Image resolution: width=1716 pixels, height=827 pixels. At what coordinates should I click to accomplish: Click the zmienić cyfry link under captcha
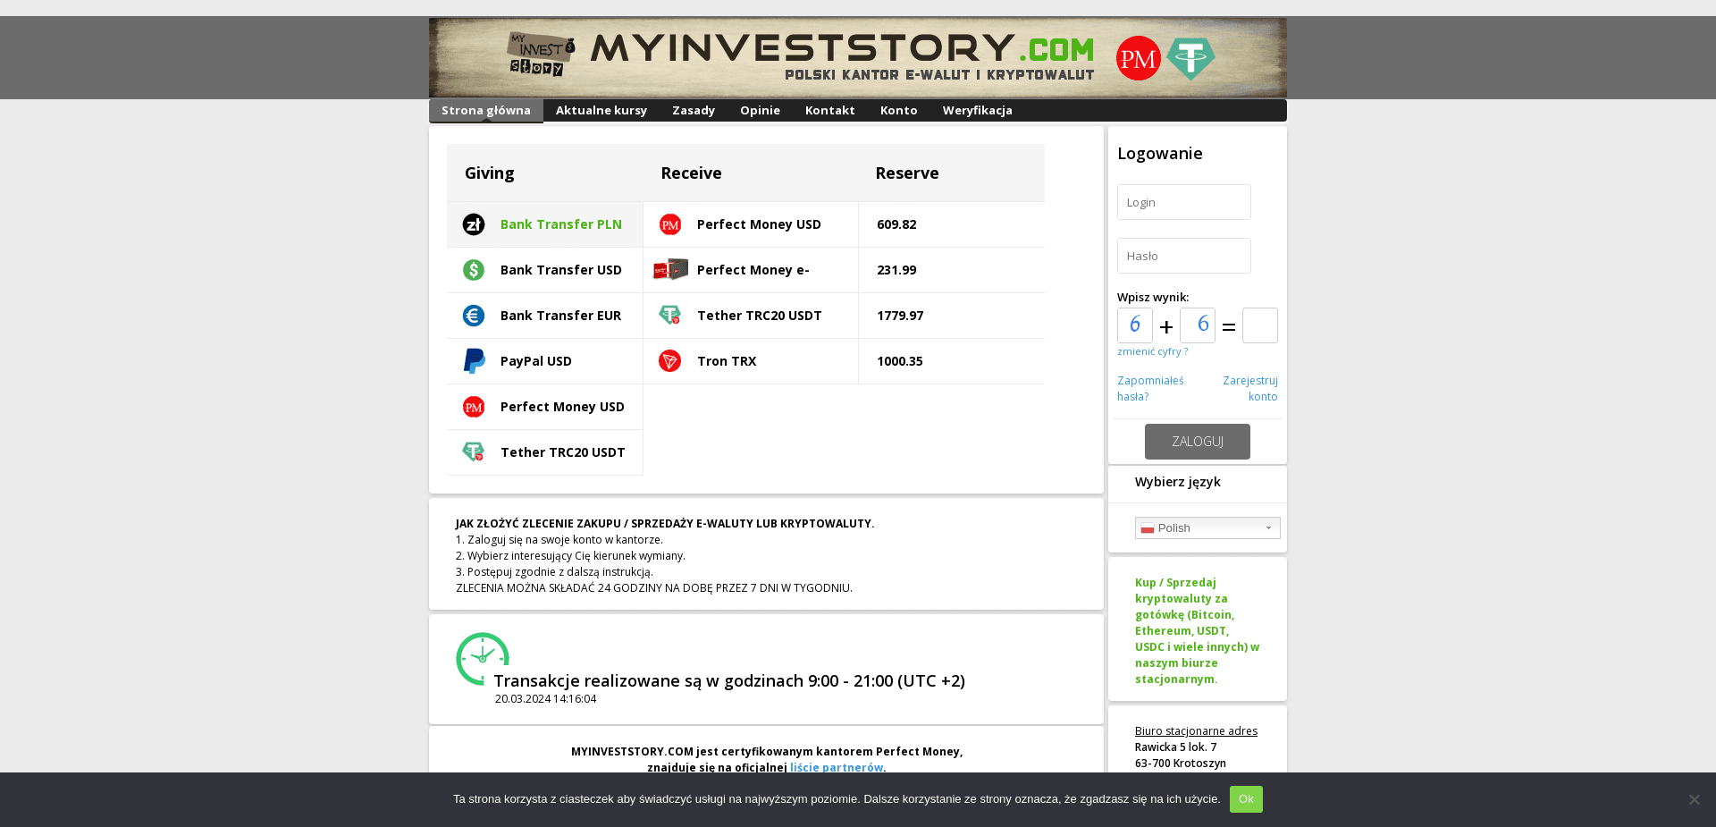(1152, 351)
